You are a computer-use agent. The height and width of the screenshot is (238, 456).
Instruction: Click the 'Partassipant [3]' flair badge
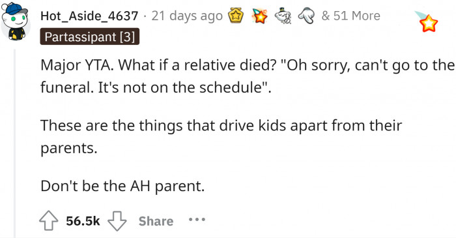click(90, 37)
